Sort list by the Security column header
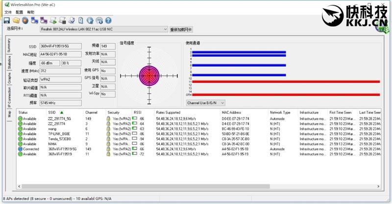The width and height of the screenshot is (392, 204). pyautogui.click(x=119, y=112)
